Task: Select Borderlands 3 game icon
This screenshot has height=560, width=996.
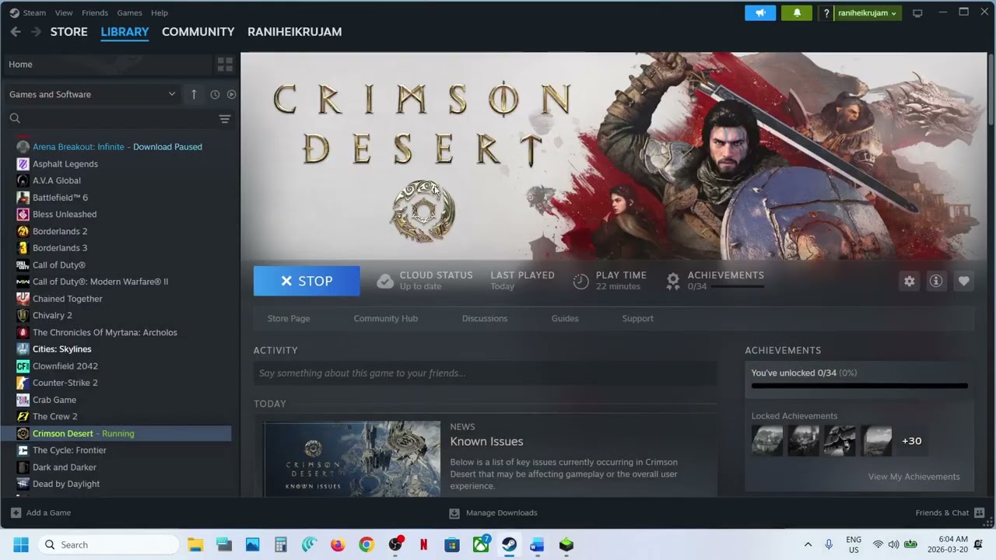Action: click(x=23, y=248)
